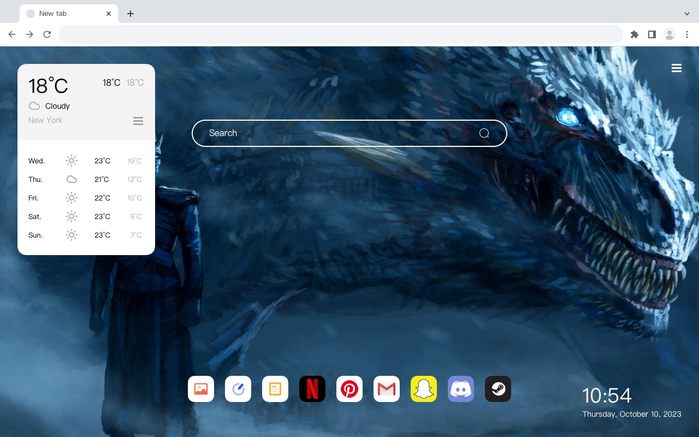Open a new tab with plus button

click(130, 14)
